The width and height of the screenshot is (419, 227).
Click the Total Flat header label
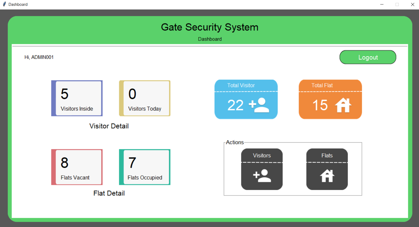322,85
